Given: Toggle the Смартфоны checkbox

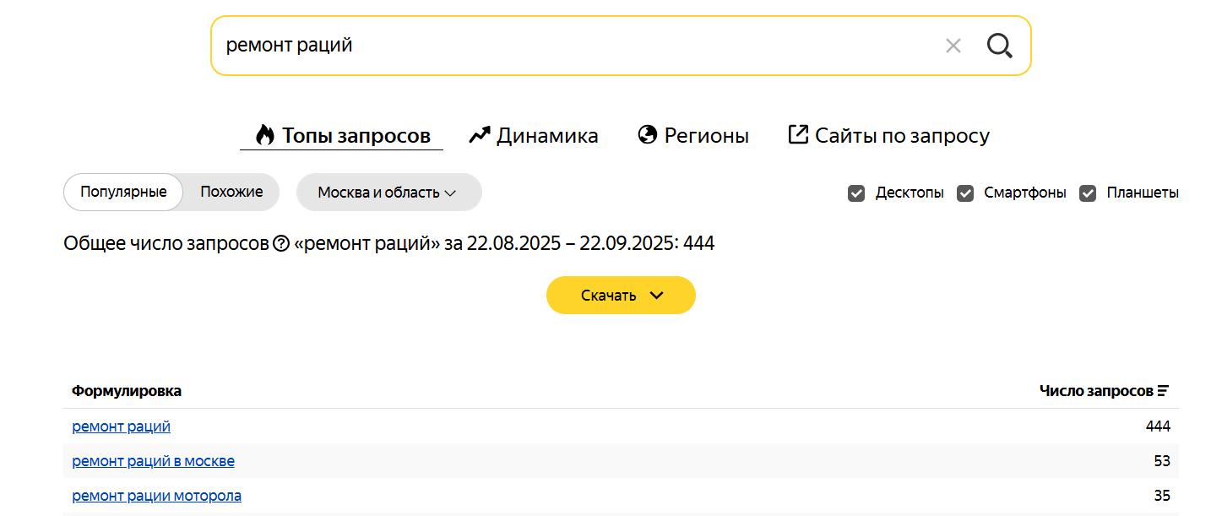Looking at the screenshot, I should pyautogui.click(x=965, y=193).
